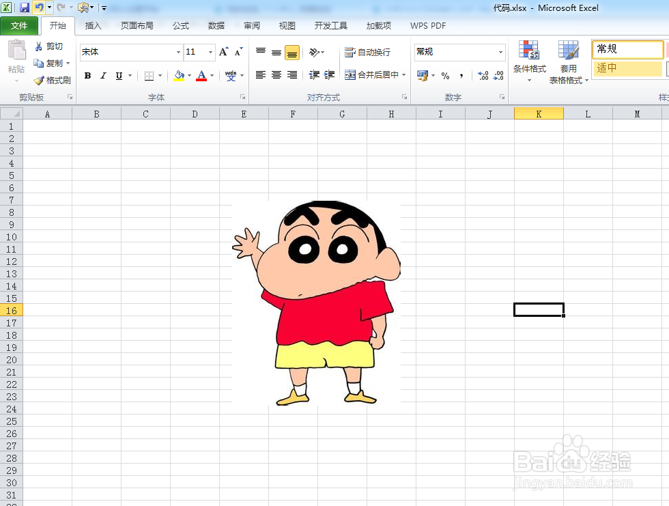Switch to the 数据 data tab
The image size is (669, 506).
[x=216, y=25]
